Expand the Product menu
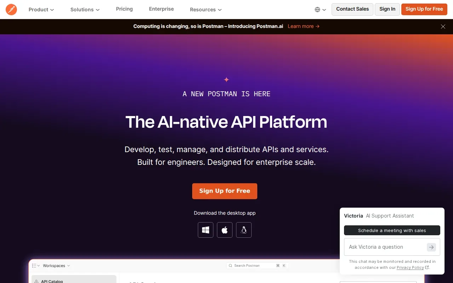The width and height of the screenshot is (453, 283). pyautogui.click(x=41, y=10)
